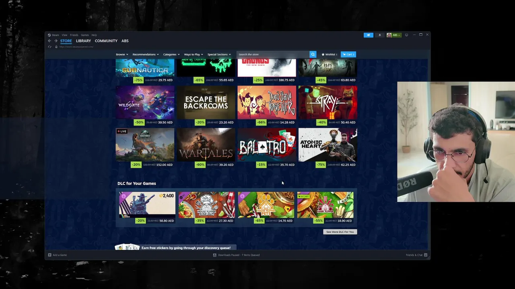The height and width of the screenshot is (289, 515).
Task: Open the Stray game tile
Action: [328, 102]
